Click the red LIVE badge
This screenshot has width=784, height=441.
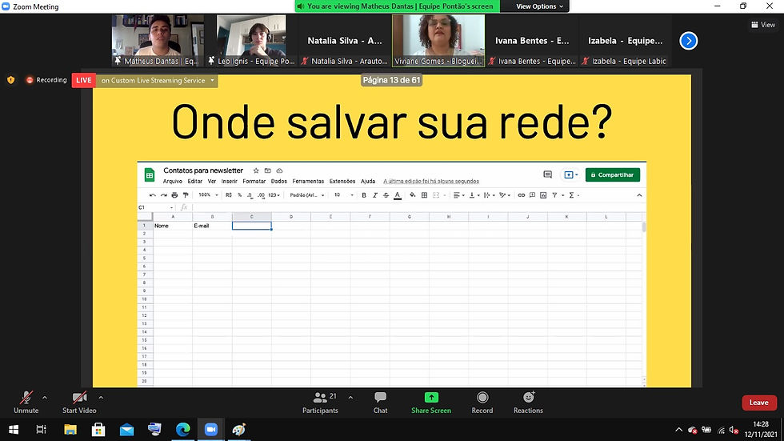[x=83, y=80]
